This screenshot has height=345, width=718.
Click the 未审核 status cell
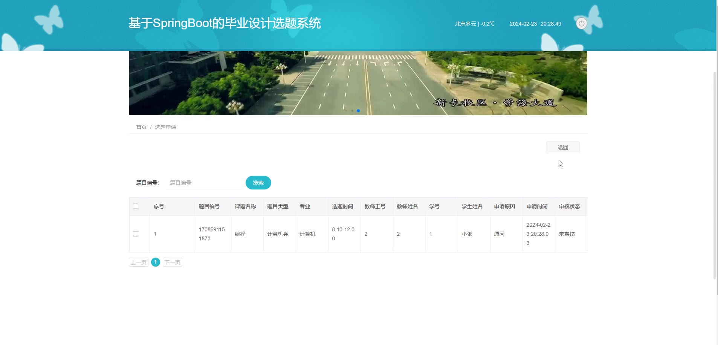click(567, 234)
